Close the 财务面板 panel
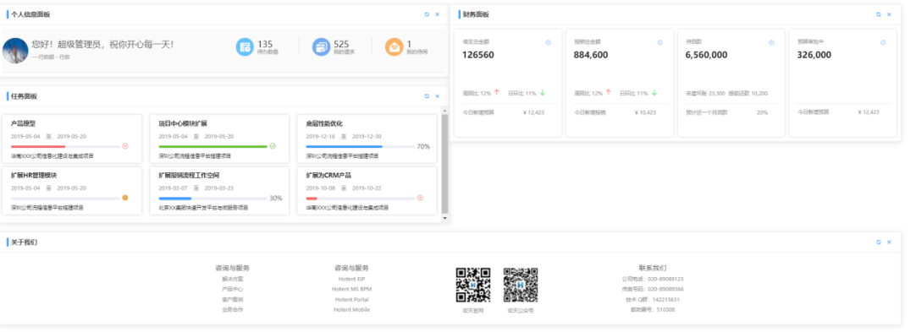This screenshot has height=332, width=916. click(889, 14)
